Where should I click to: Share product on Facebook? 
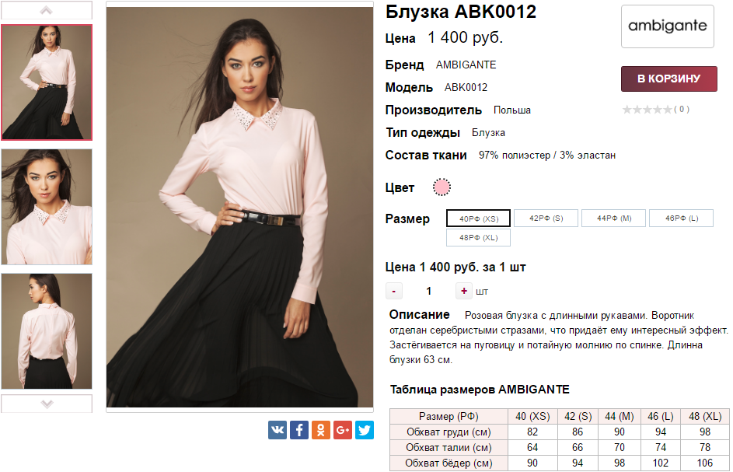pos(299,430)
